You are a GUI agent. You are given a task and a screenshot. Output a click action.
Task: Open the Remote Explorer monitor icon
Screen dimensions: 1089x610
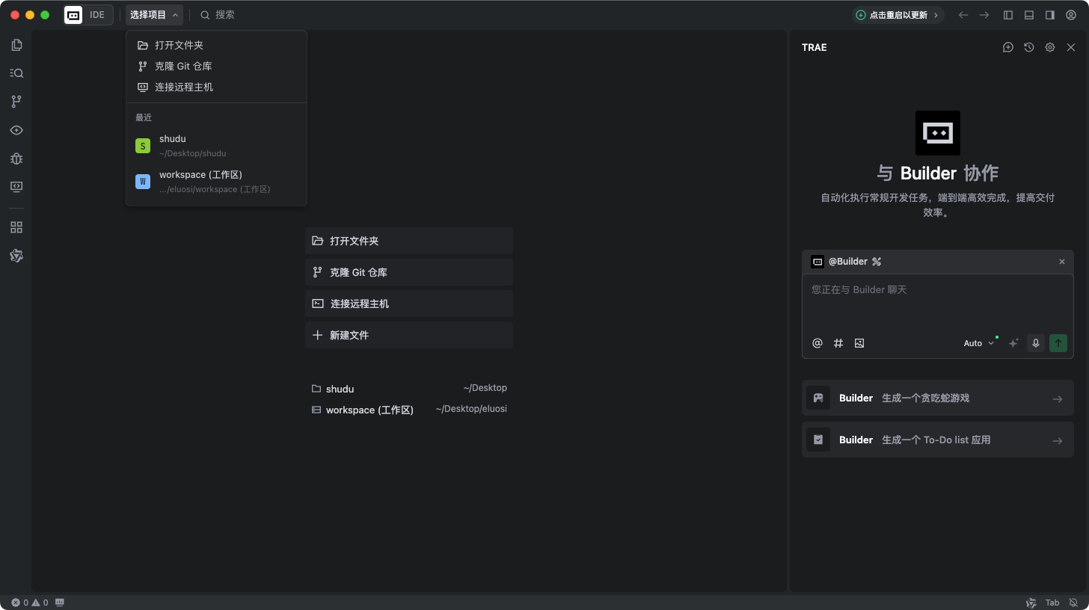tap(16, 187)
